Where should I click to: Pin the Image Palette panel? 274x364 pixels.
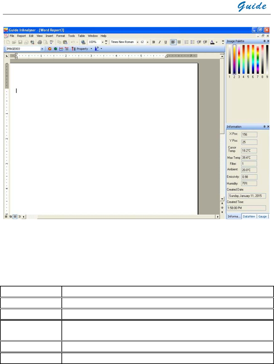[x=264, y=41]
